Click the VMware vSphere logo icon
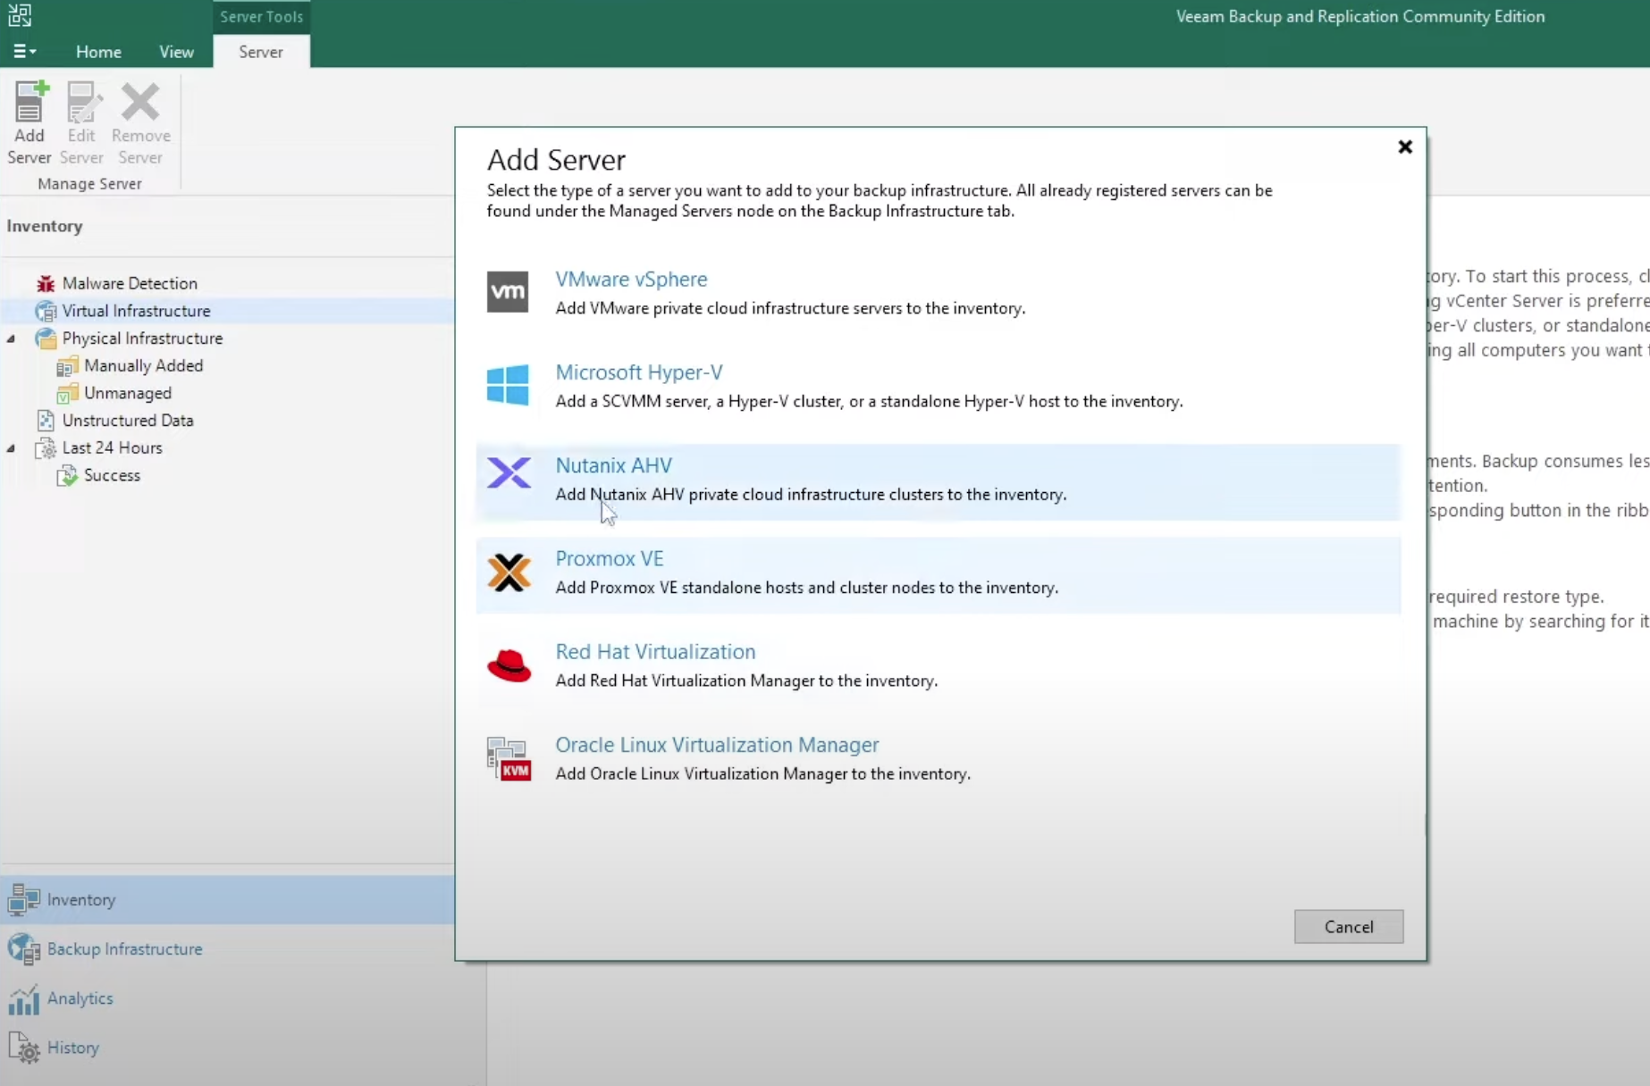This screenshot has width=1650, height=1086. click(x=508, y=292)
